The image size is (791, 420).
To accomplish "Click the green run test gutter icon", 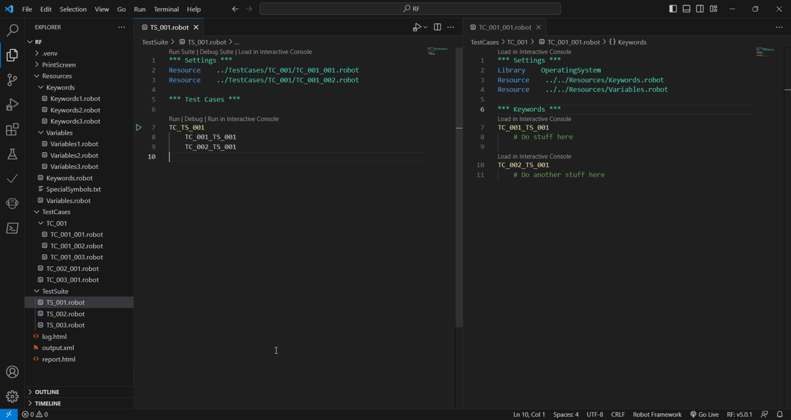I will click(x=138, y=127).
